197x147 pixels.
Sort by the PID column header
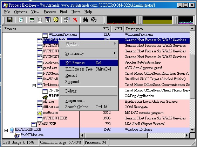click(95, 29)
